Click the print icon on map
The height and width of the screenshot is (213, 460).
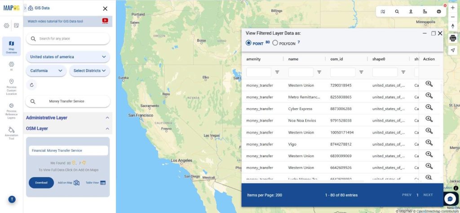(453, 38)
